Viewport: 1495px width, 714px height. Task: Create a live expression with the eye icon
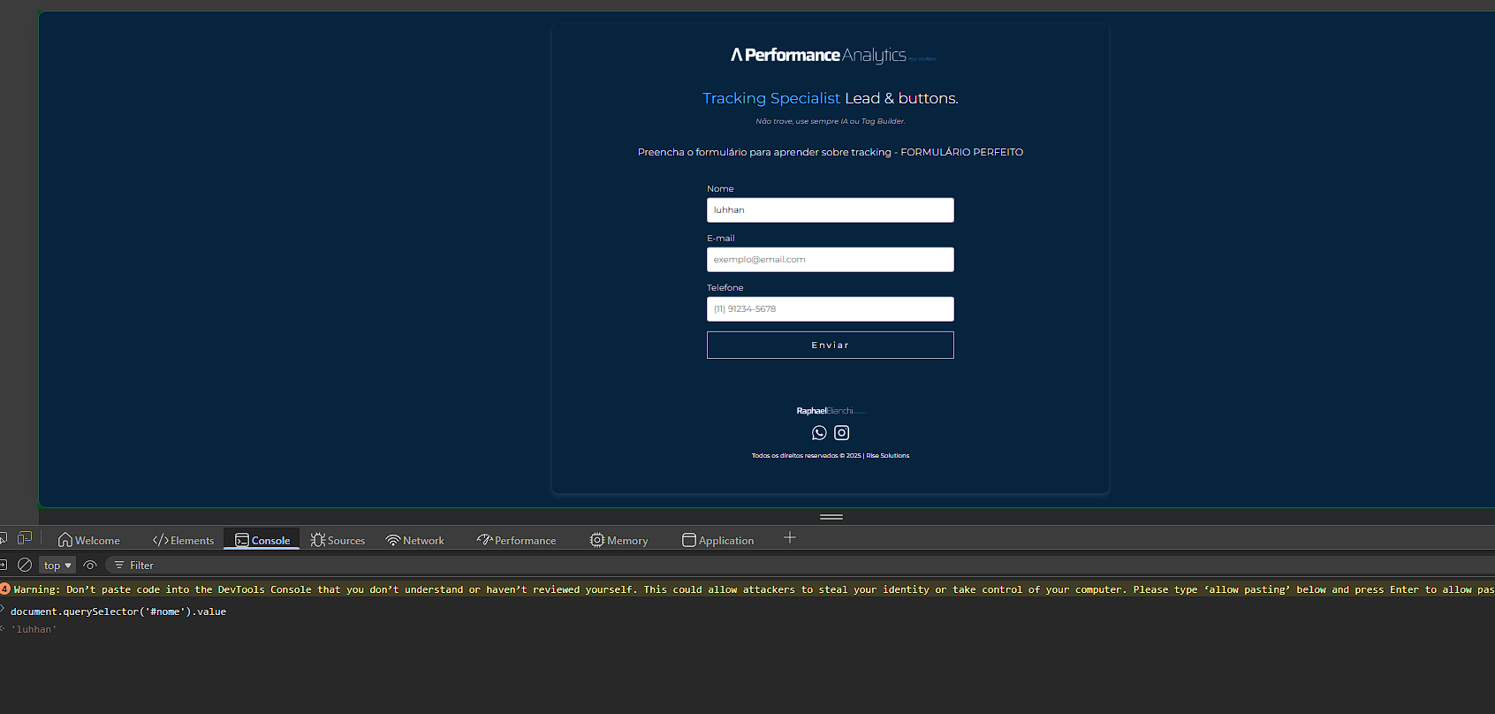[90, 565]
